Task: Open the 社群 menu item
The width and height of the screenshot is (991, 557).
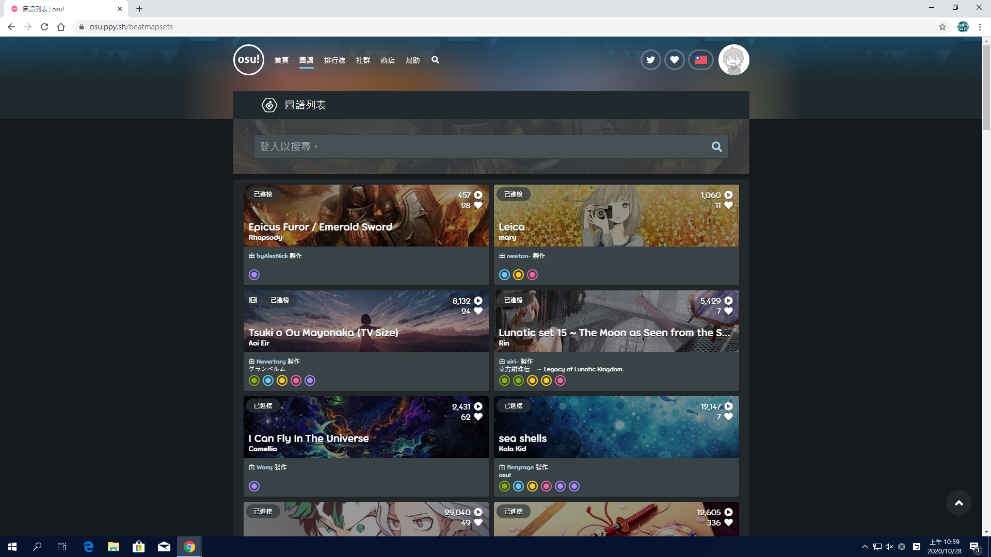Action: 363,60
